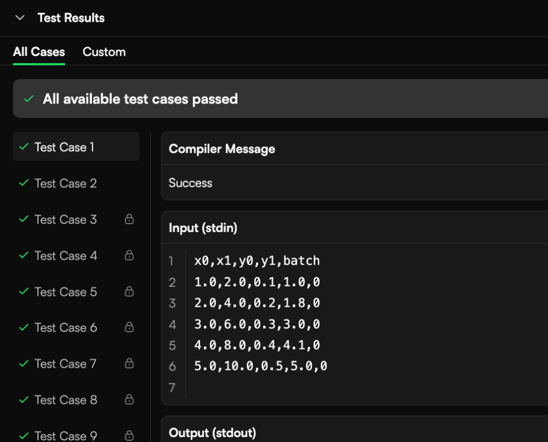The height and width of the screenshot is (442, 548).
Task: Click the checkmark in the passed banner
Action: point(29,99)
